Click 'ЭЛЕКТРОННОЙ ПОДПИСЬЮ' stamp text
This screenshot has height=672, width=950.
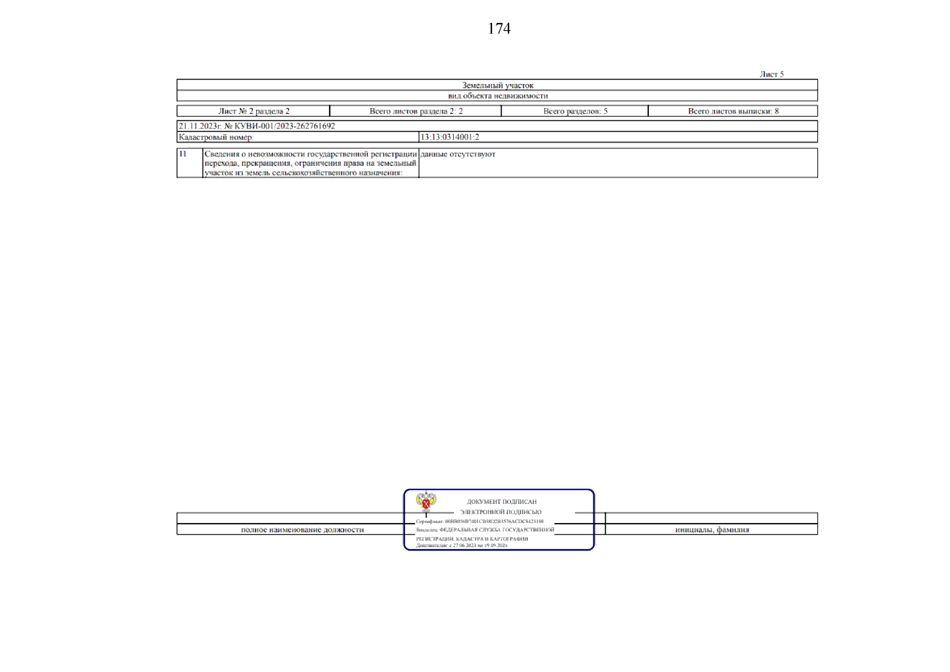tap(501, 512)
